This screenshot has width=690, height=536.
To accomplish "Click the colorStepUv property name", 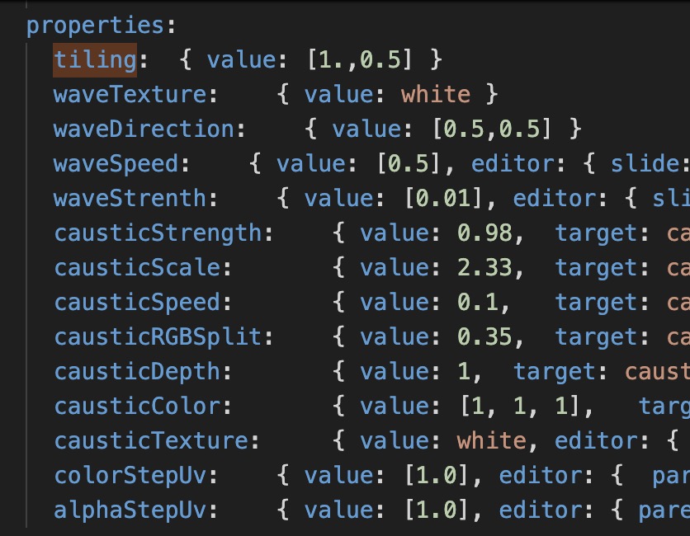I will (130, 476).
